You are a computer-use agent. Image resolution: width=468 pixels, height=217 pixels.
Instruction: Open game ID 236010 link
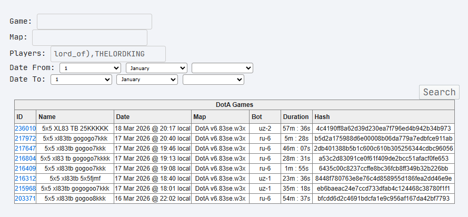tap(25, 129)
